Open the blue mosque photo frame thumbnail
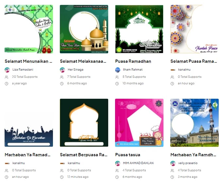This screenshot has width=221, height=187. pos(195,123)
